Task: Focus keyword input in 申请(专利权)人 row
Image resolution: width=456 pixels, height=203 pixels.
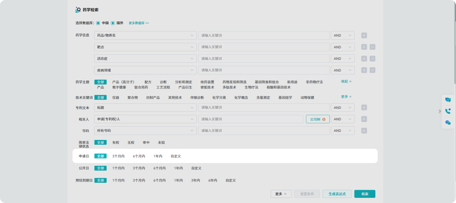Action: (251, 119)
